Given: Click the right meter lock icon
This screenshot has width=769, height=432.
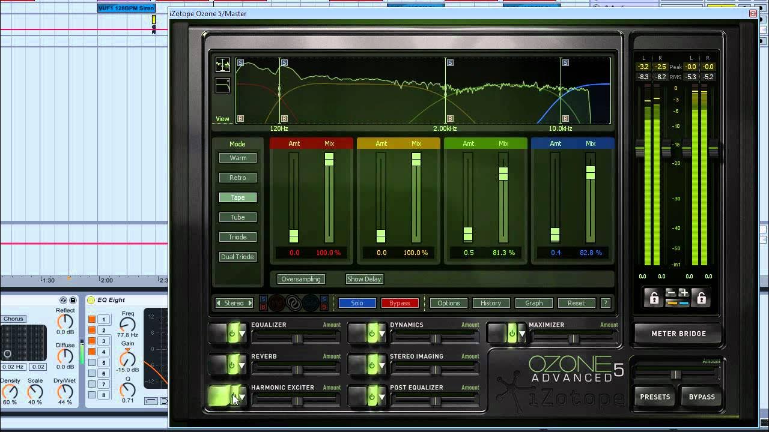Looking at the screenshot, I should coord(701,298).
